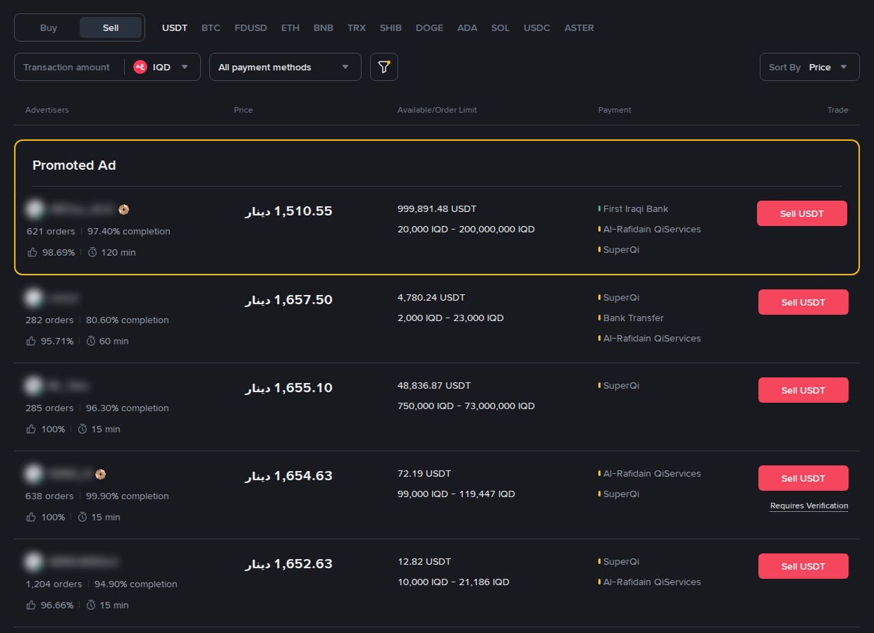The width and height of the screenshot is (874, 633).
Task: Open the IQD currency dropdown arrow
Action: (185, 67)
